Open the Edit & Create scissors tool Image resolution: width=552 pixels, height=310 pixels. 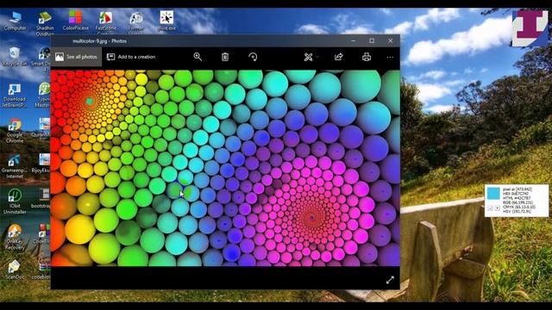308,57
